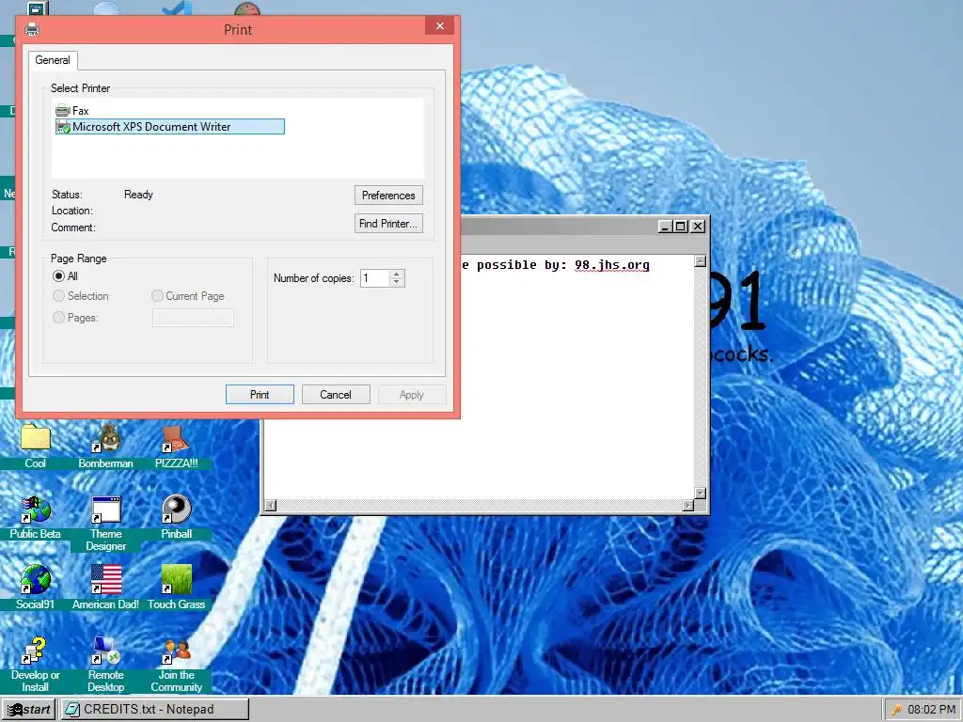Image resolution: width=963 pixels, height=722 pixels.
Task: Click the Print button
Action: pos(260,395)
